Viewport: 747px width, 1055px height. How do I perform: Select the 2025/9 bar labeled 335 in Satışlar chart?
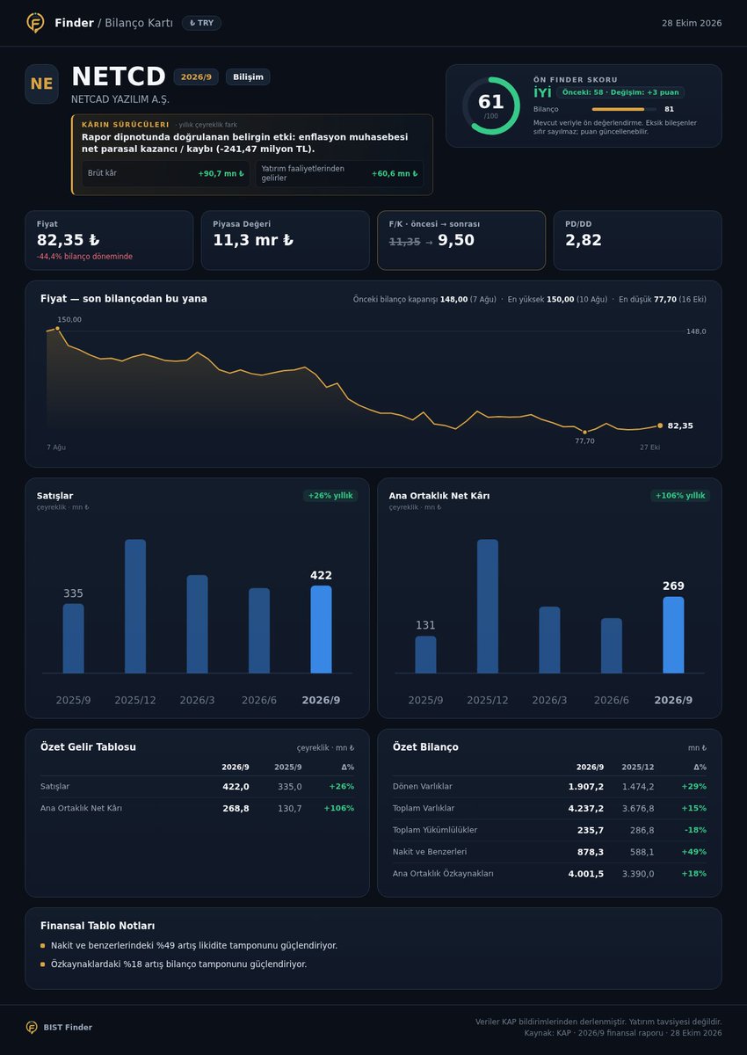coord(73,638)
